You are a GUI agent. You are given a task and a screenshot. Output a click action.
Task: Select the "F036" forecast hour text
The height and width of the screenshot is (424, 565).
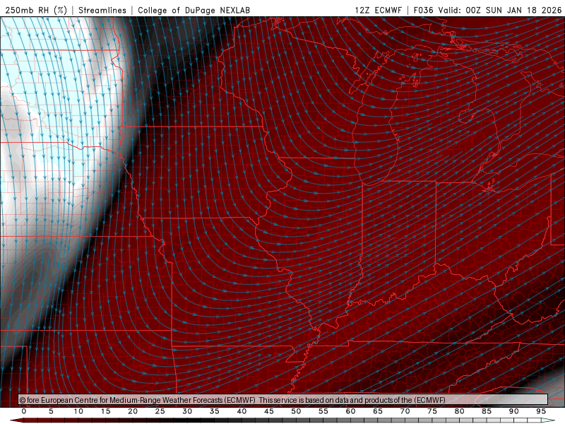pyautogui.click(x=423, y=10)
